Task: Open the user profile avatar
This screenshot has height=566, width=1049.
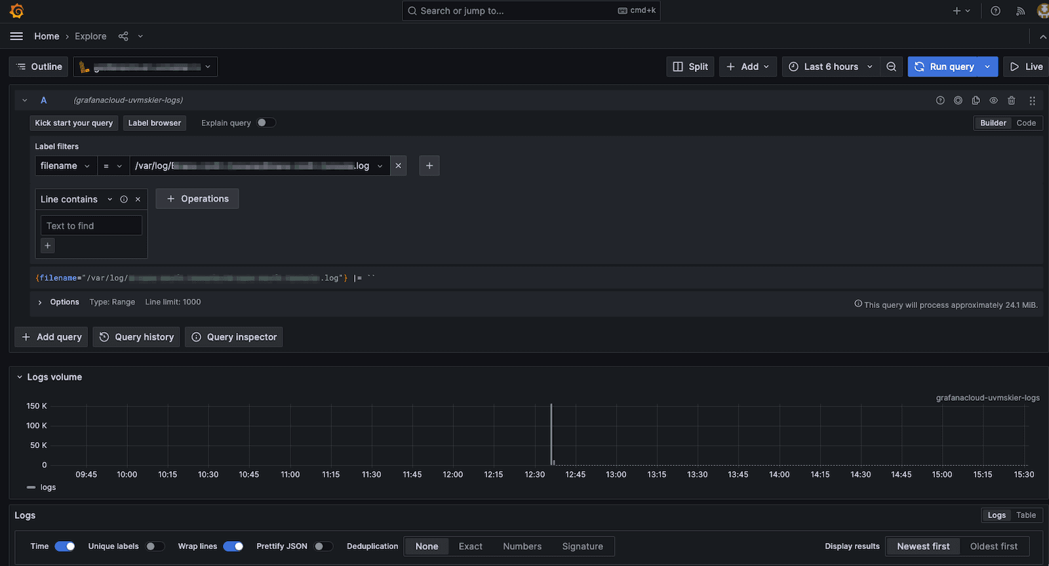Action: coord(1042,11)
